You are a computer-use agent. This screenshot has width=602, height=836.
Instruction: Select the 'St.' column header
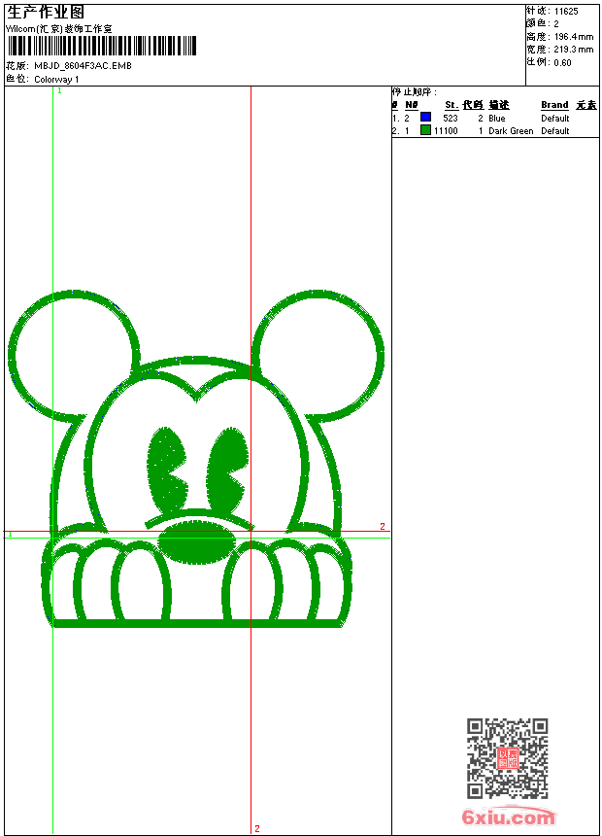point(451,105)
